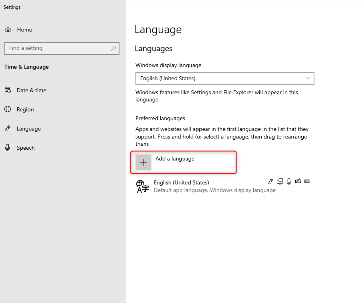
Task: Click the keyboard icon on English row
Action: (x=307, y=181)
